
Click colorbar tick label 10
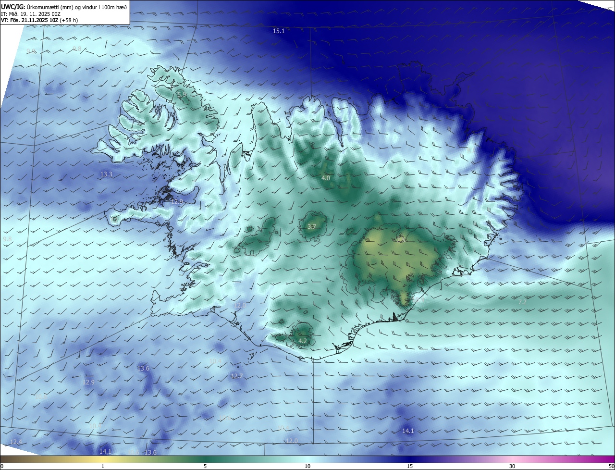pyautogui.click(x=307, y=466)
